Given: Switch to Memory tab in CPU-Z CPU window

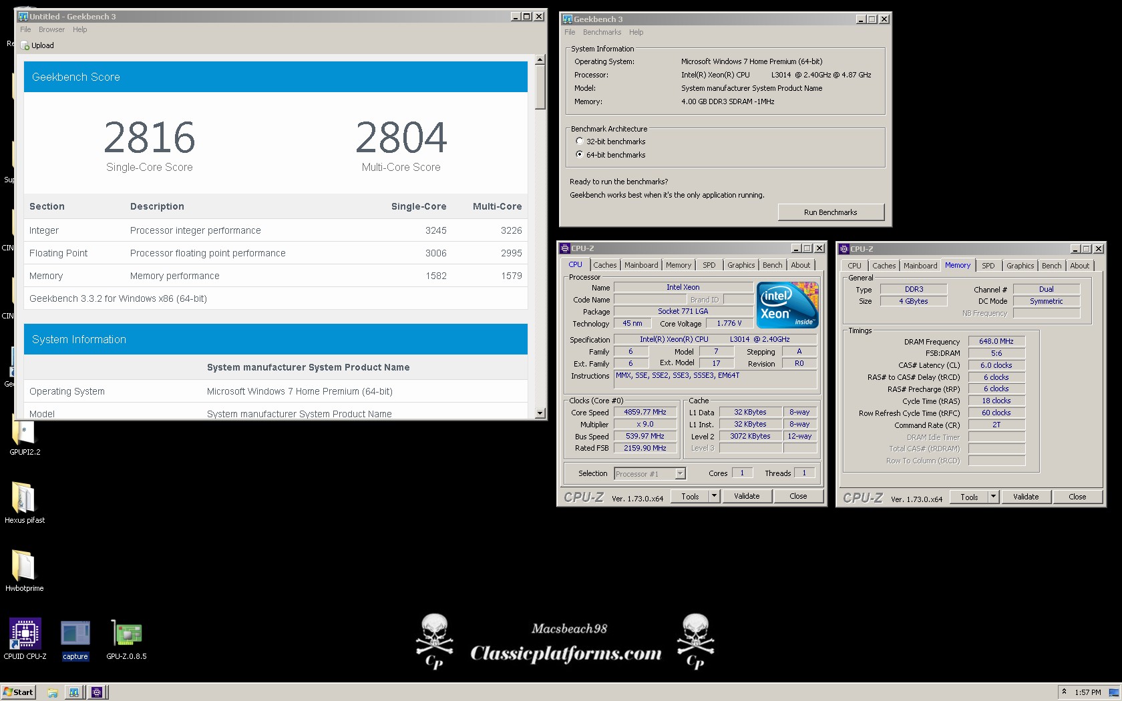Looking at the screenshot, I should click(x=679, y=265).
